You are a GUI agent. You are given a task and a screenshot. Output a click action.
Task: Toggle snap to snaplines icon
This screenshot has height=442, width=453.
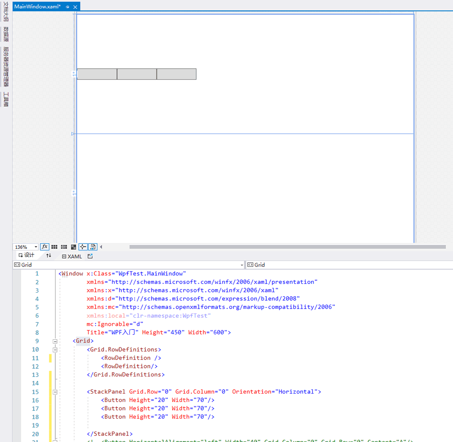click(x=83, y=247)
